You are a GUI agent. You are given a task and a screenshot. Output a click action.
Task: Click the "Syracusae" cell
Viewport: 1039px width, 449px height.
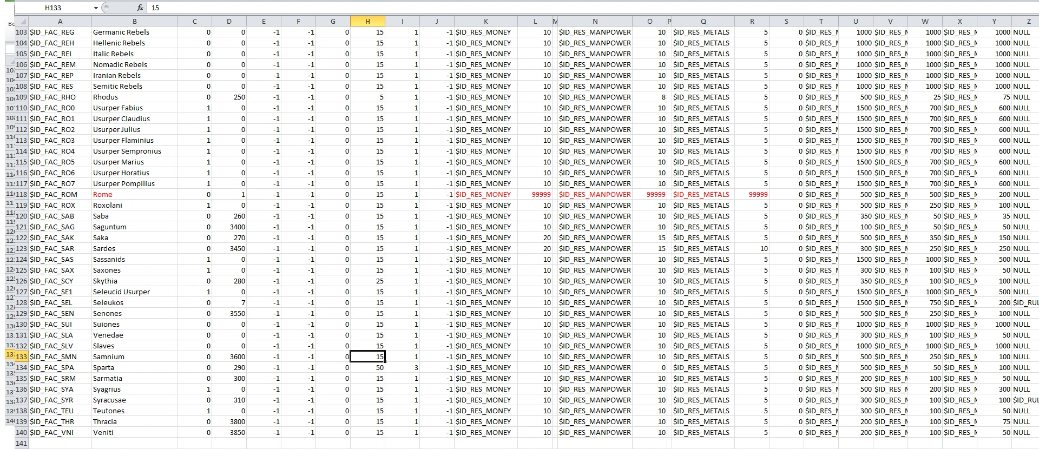tap(135, 400)
